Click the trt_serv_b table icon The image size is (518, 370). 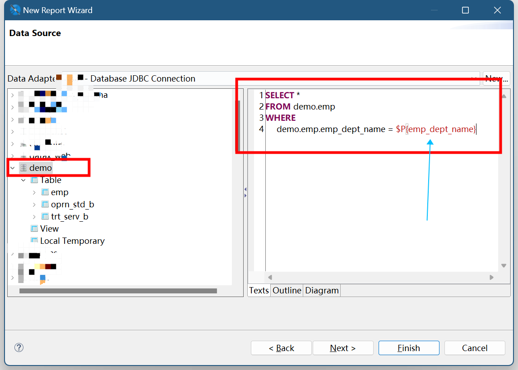(45, 217)
